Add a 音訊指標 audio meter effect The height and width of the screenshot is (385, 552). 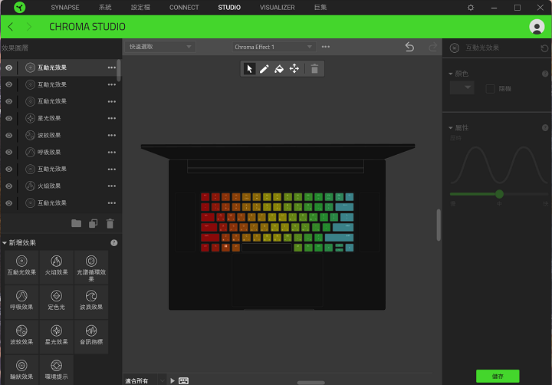click(x=91, y=336)
